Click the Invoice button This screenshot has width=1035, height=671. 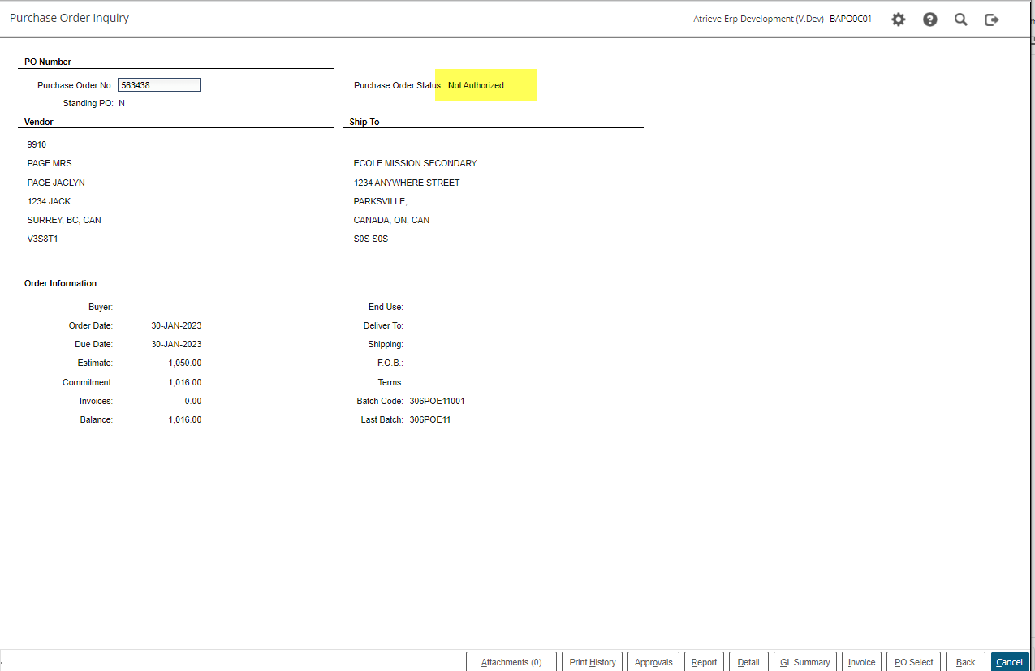[861, 662]
